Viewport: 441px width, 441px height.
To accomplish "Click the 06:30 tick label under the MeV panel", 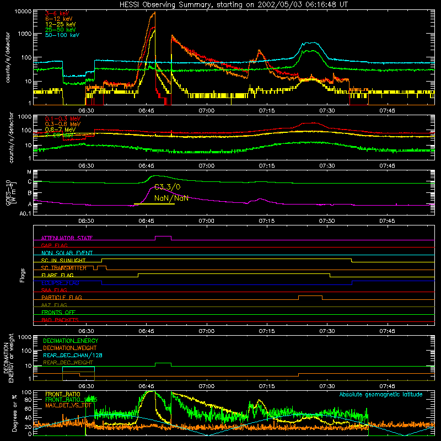I will [x=86, y=166].
